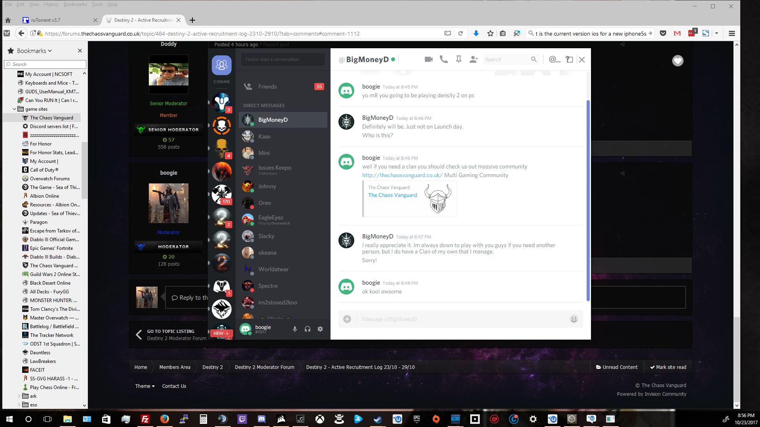Viewport: 760px width, 427px height.
Task: Collapse the game sites bookmark folder
Action: (x=15, y=109)
